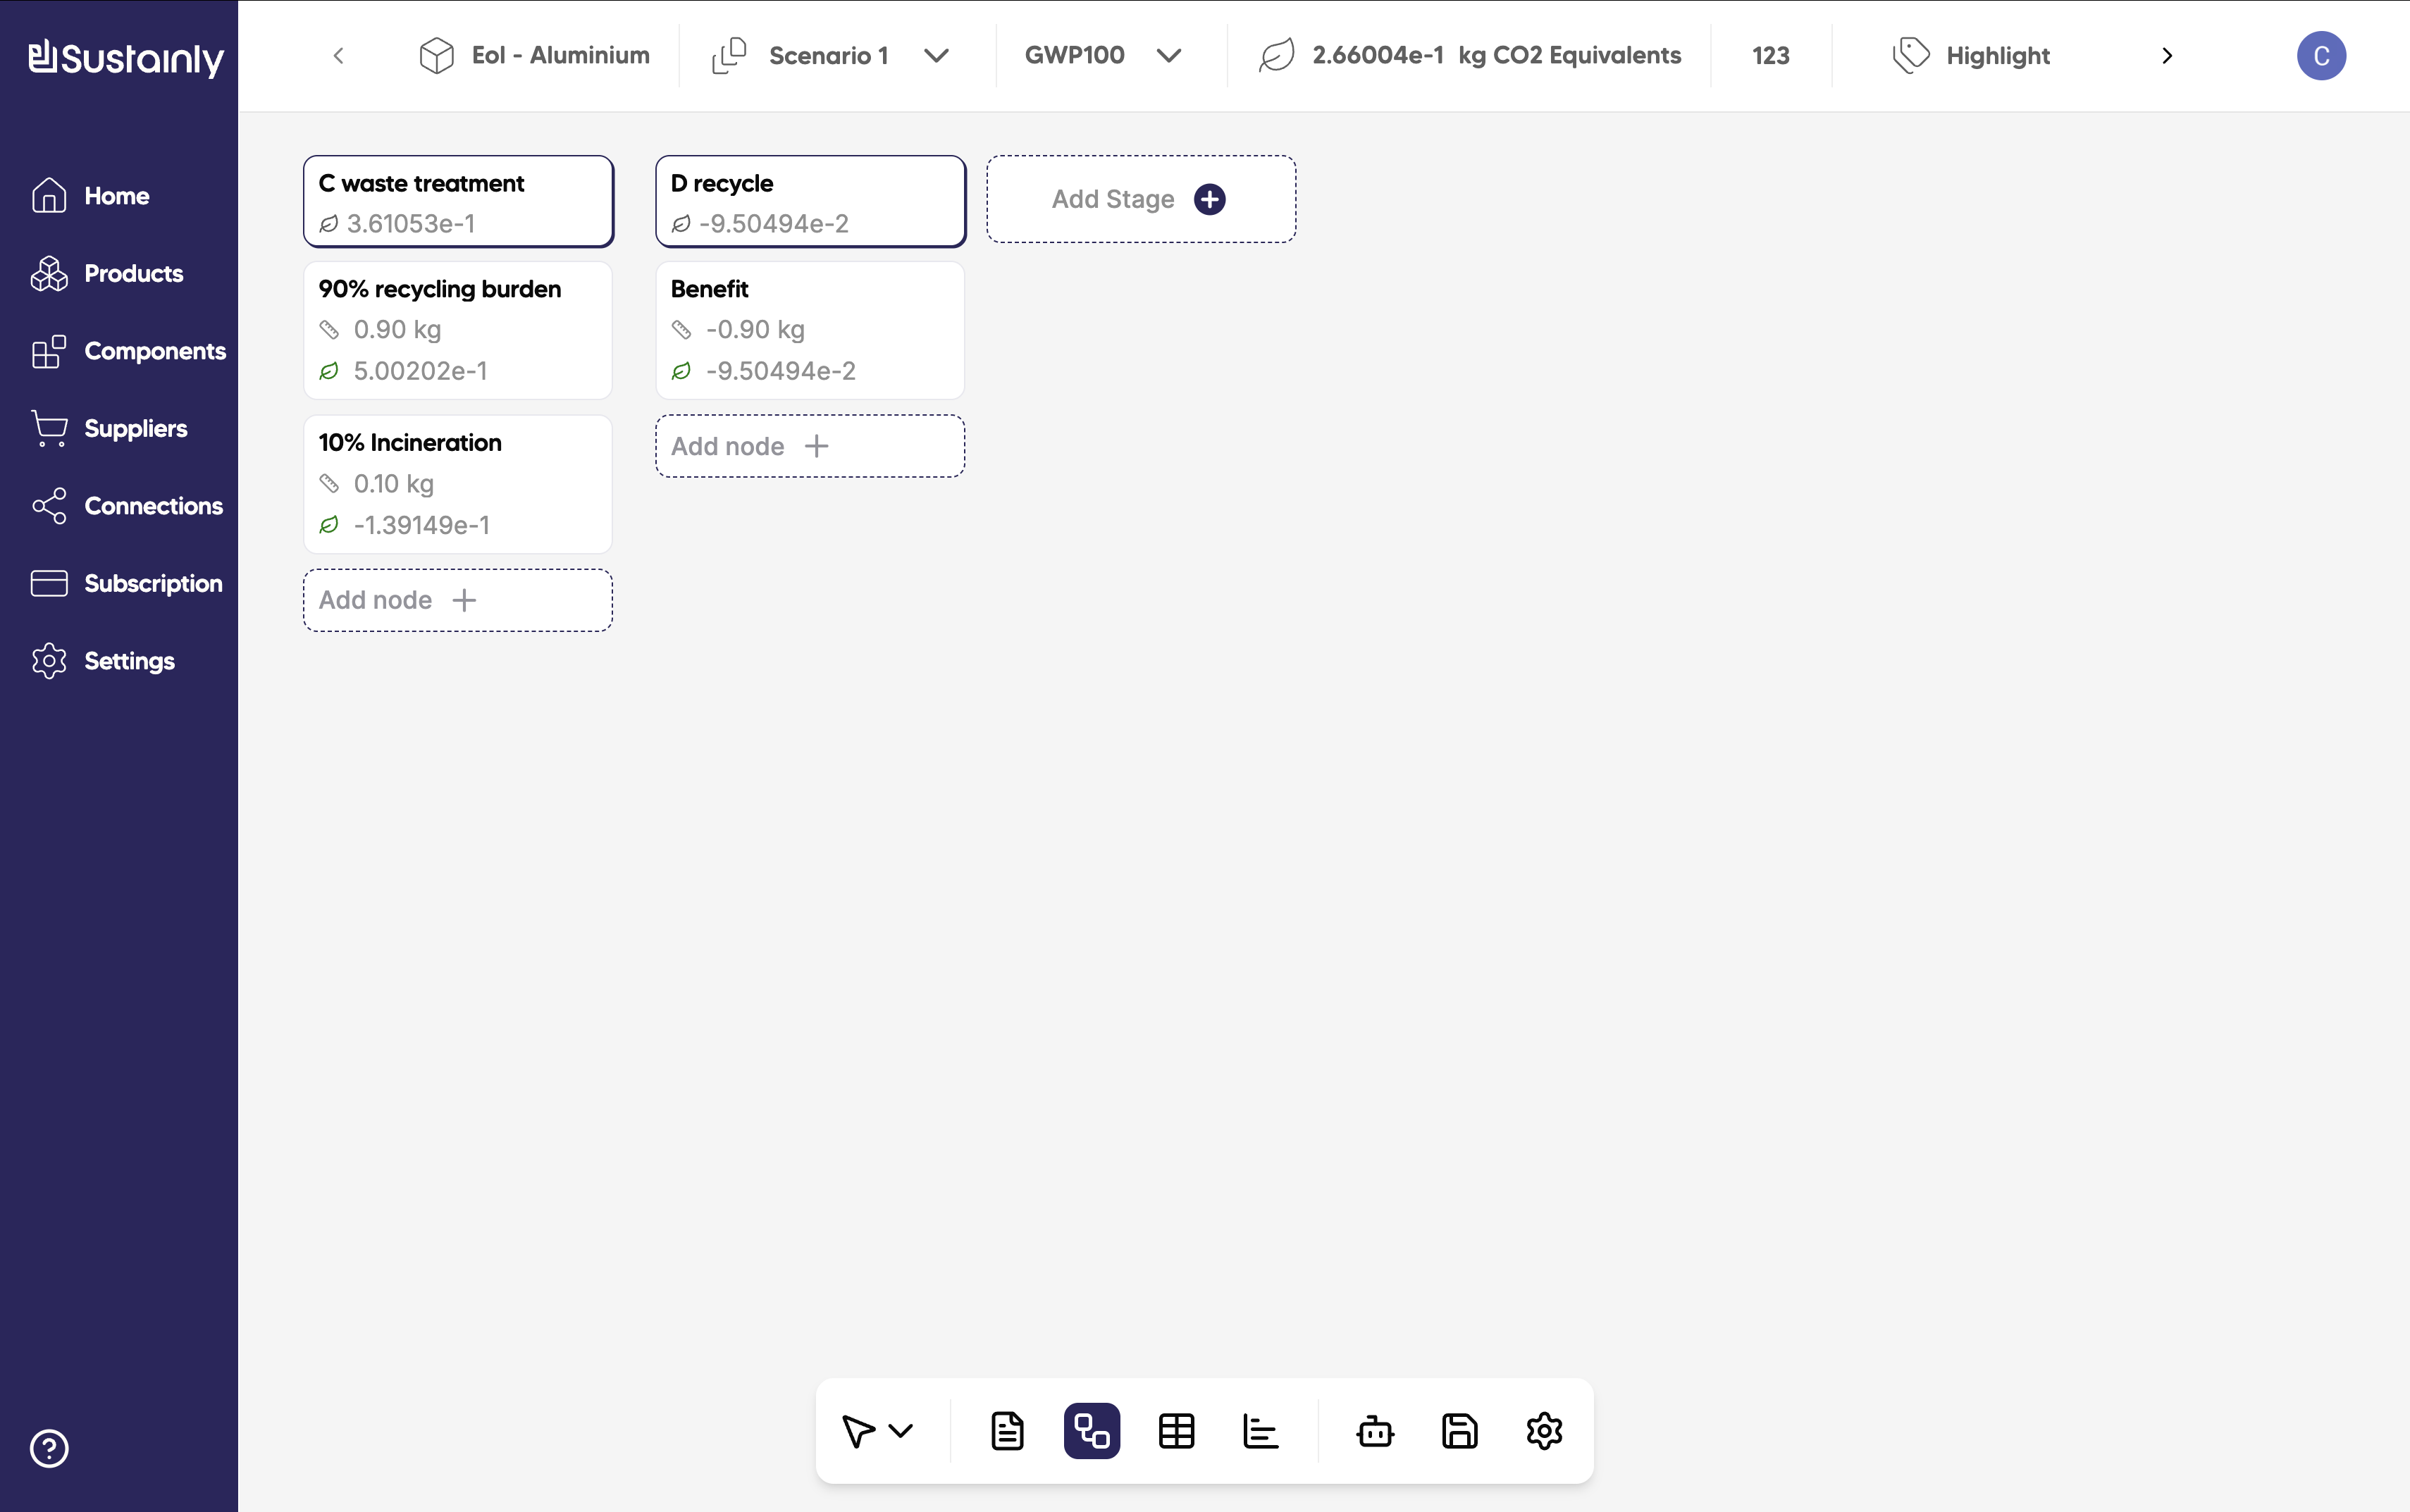Viewport: 2410px width, 1512px height.
Task: Toggle the 123 number format option
Action: [x=1770, y=56]
